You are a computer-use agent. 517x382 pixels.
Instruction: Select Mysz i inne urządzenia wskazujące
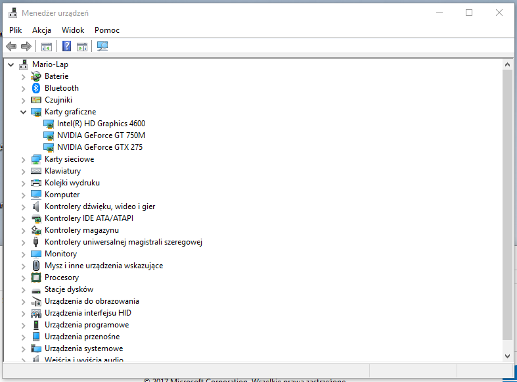click(x=104, y=266)
